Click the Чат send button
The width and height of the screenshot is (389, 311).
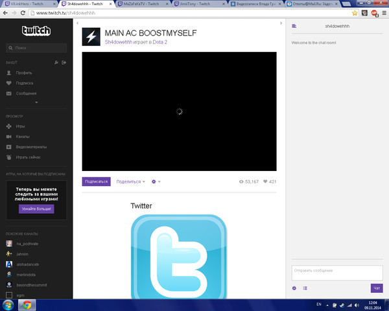(x=377, y=288)
